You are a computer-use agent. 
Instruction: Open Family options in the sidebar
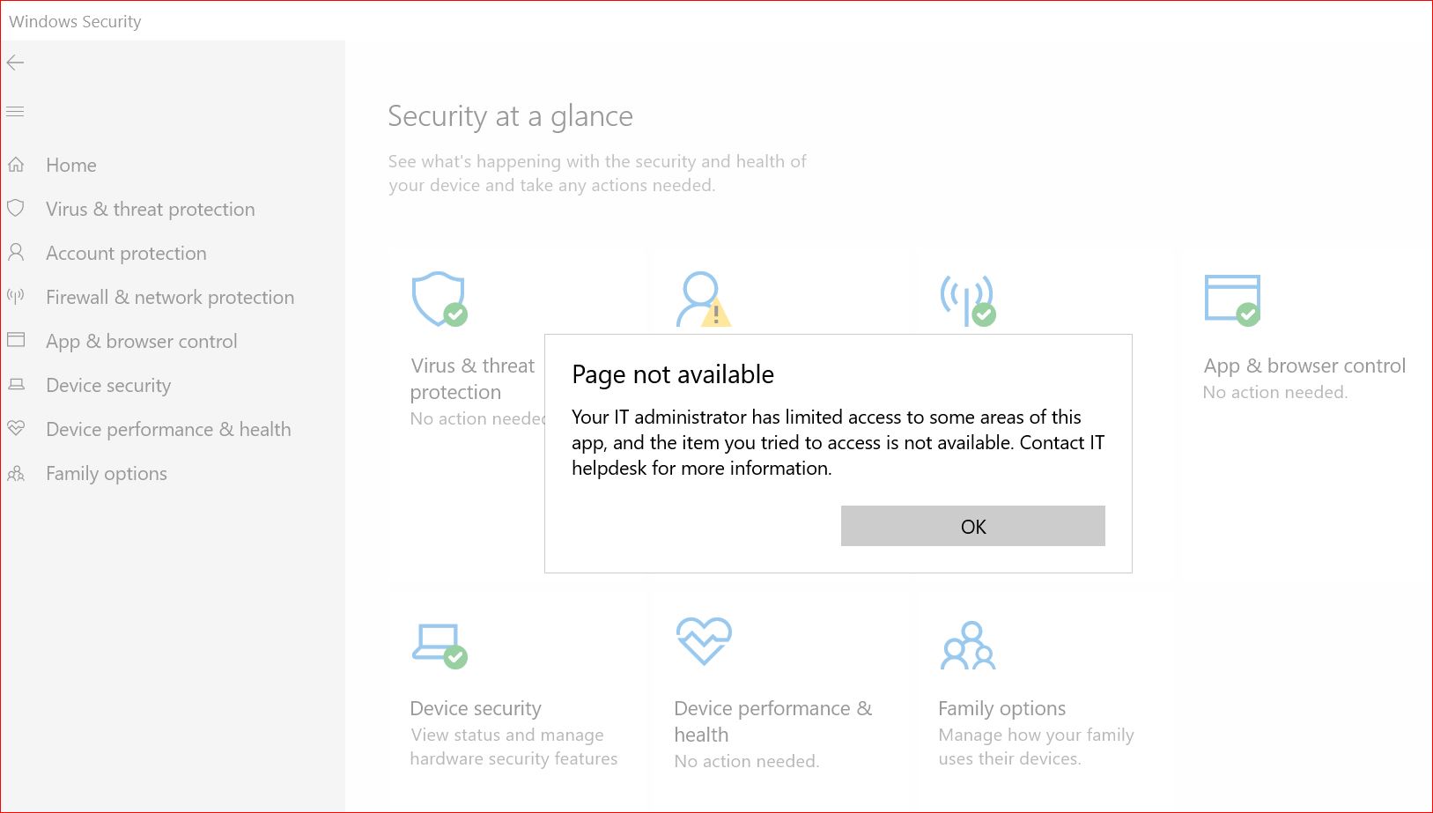click(106, 473)
